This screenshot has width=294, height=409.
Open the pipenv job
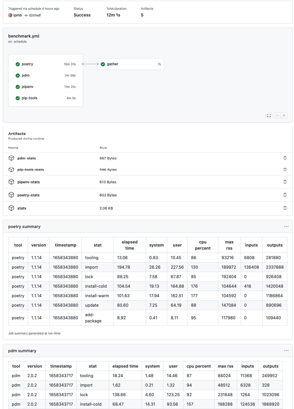point(46,87)
